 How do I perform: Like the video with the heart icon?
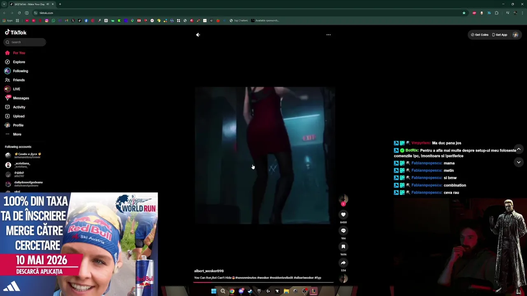(x=343, y=215)
